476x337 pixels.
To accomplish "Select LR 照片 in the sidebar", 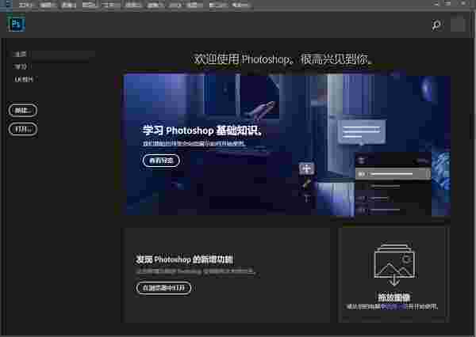I will click(x=24, y=79).
